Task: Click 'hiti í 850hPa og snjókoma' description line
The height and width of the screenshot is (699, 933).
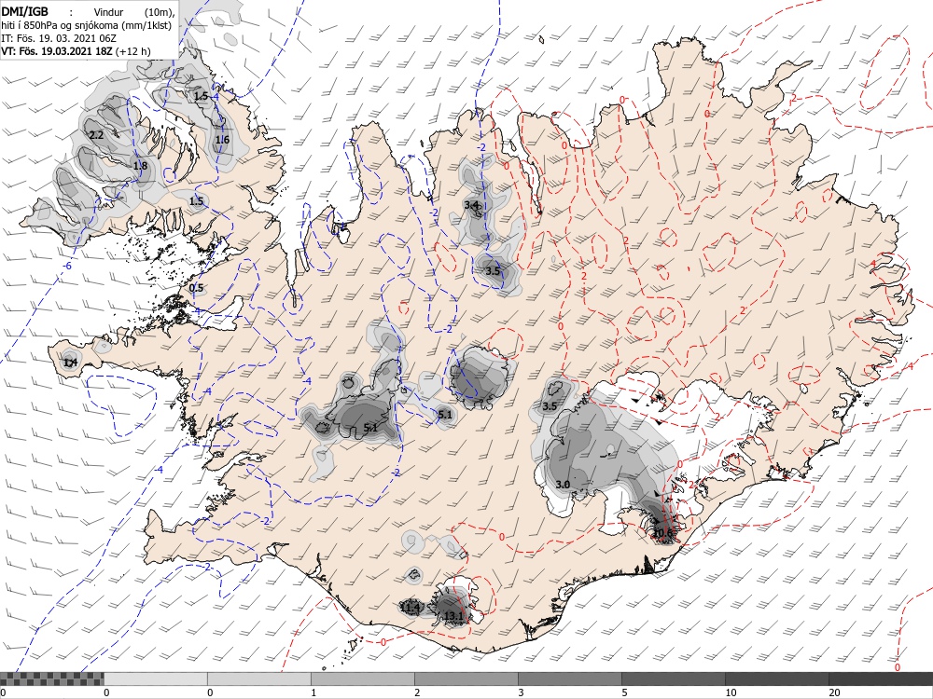Action: pyautogui.click(x=86, y=25)
